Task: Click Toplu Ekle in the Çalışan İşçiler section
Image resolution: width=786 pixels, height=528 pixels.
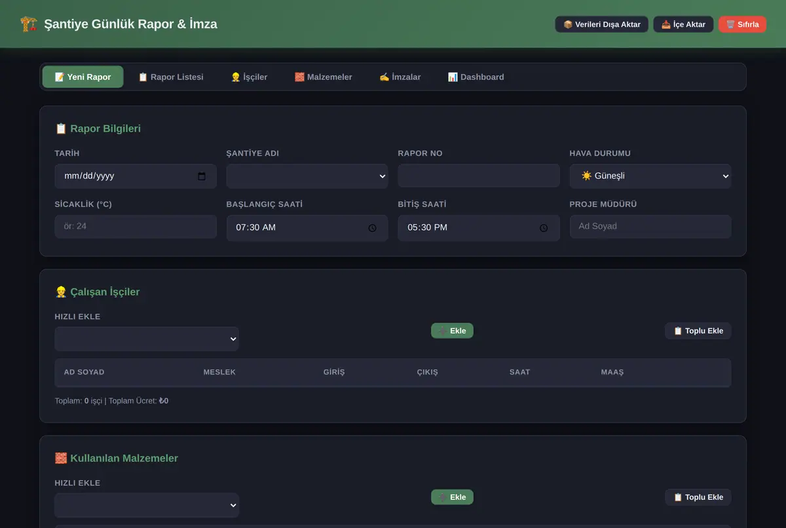Action: coord(698,331)
